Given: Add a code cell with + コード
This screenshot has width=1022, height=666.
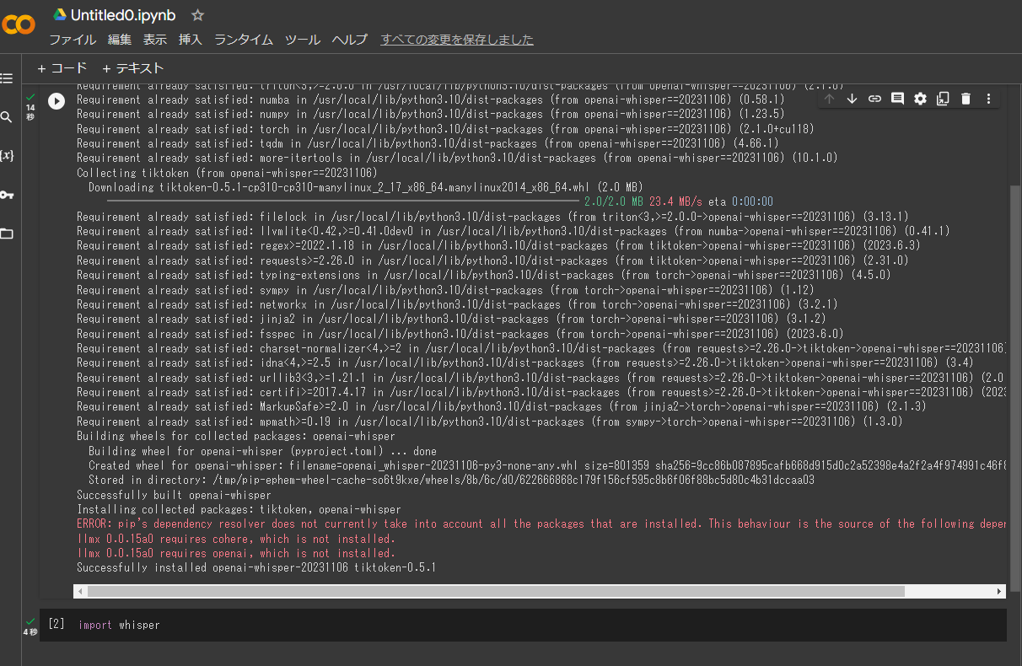Looking at the screenshot, I should 62,68.
